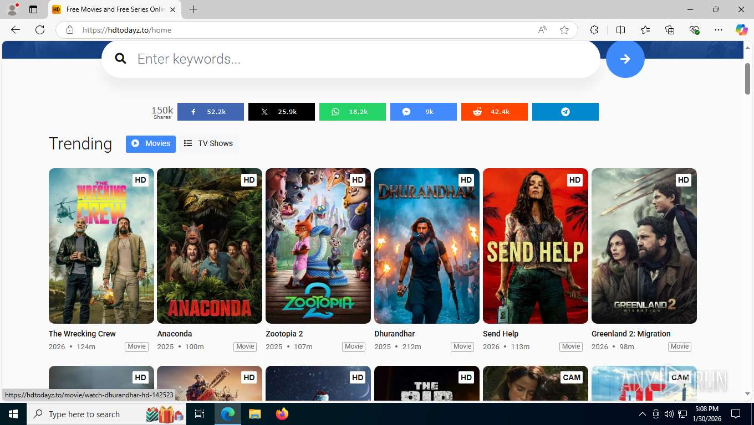The image size is (754, 425).
Task: Open a new tab with plus button
Action: (x=193, y=9)
